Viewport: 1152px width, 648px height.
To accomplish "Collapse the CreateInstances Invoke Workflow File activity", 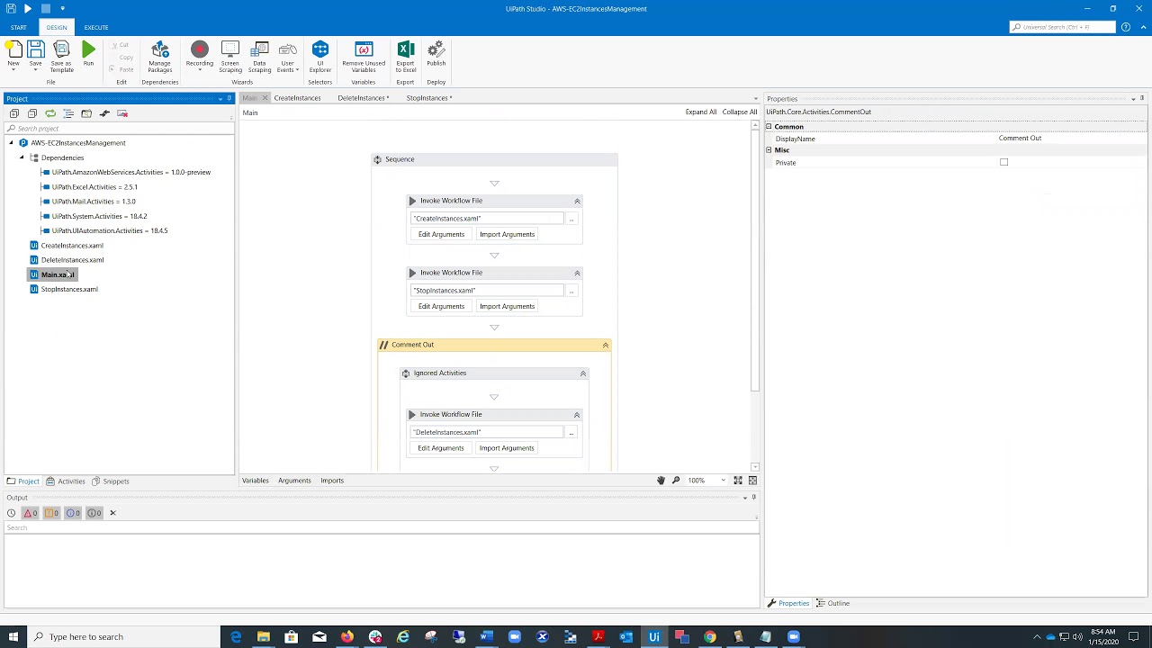I will pyautogui.click(x=577, y=202).
